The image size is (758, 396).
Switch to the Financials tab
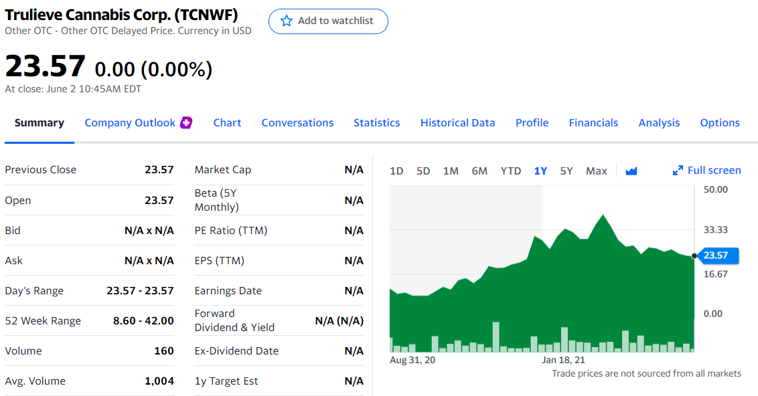[x=593, y=122]
